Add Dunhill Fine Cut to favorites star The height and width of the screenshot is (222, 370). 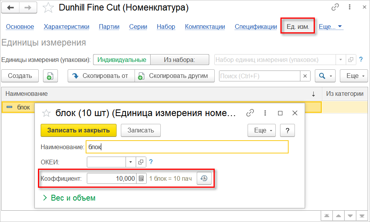tap(48, 8)
